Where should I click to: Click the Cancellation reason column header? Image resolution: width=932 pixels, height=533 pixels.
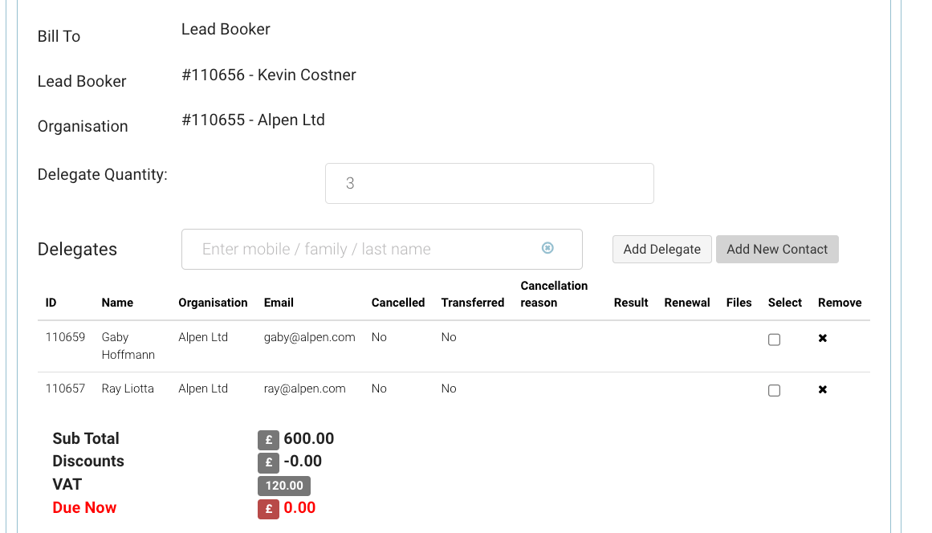tap(554, 294)
